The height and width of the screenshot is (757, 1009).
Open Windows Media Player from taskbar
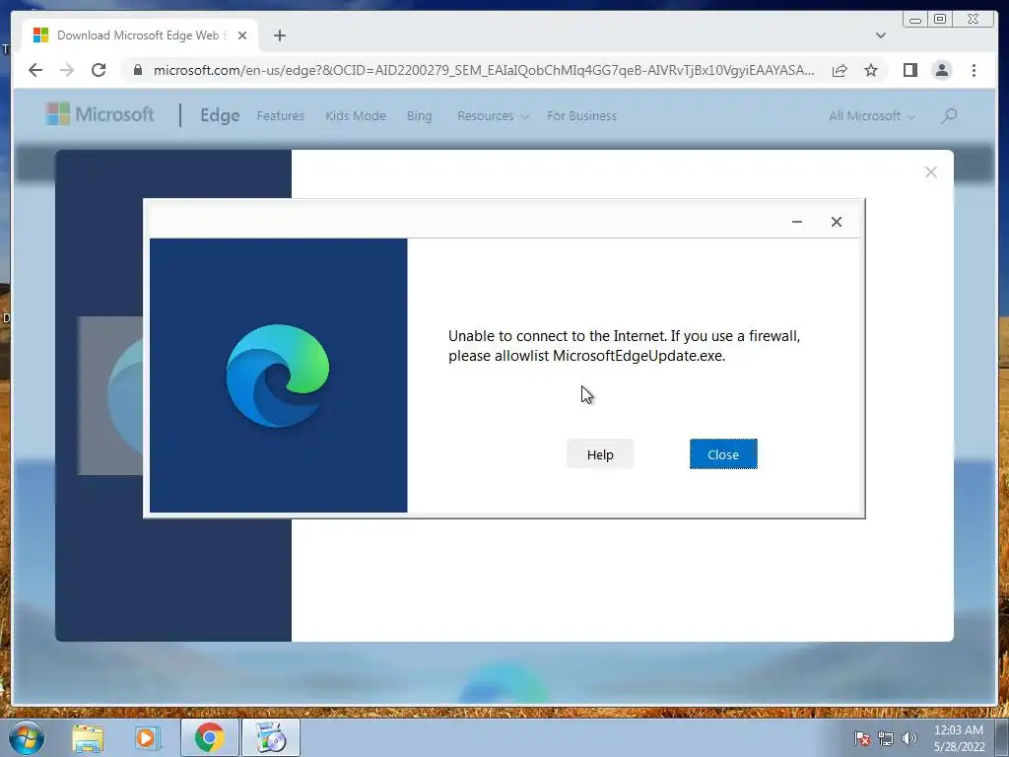147,737
